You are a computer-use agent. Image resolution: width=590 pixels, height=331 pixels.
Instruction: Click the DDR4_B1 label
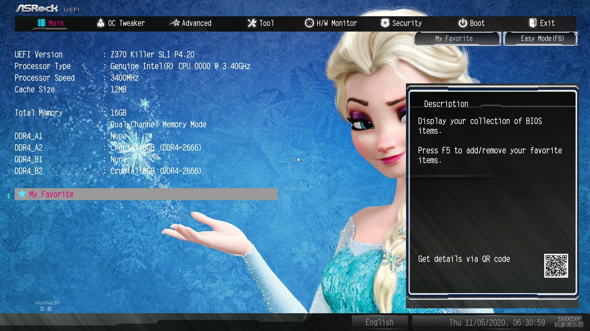(29, 159)
